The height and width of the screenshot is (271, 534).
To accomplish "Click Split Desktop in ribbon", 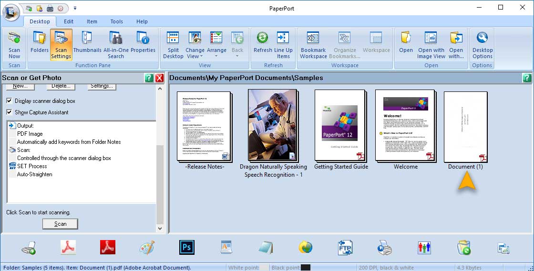I will click(173, 45).
